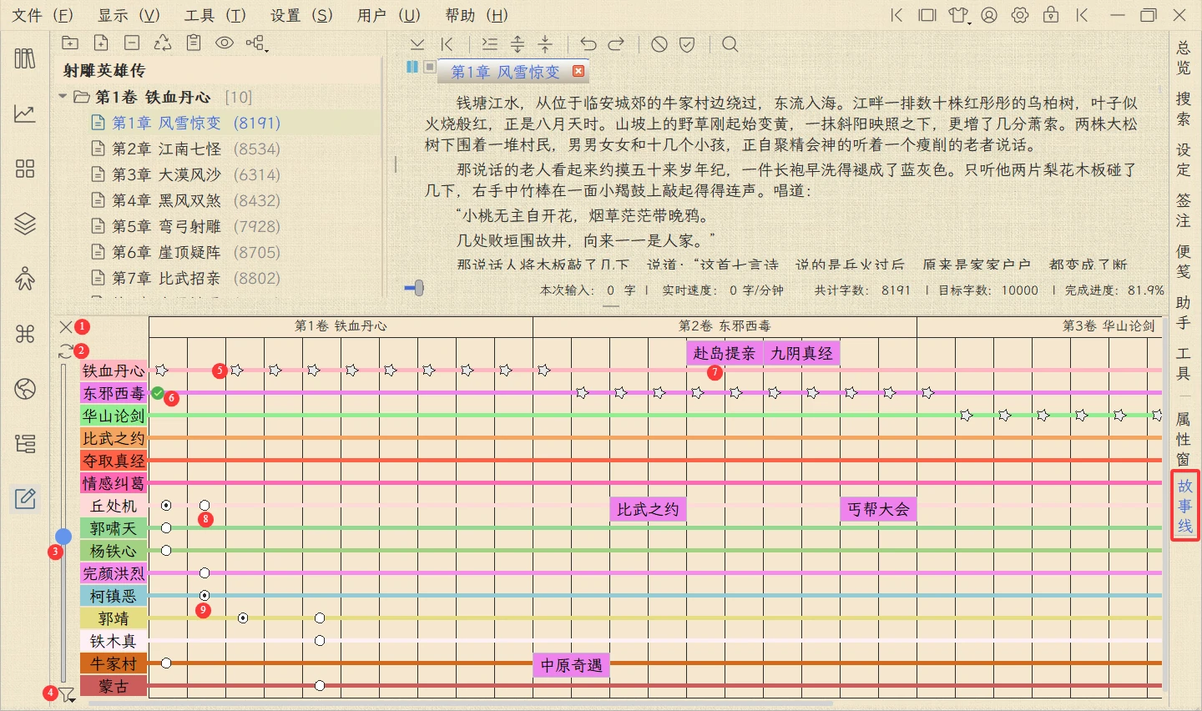Click the lock icon in title bar
Screen dimensions: 1202x711
coord(1051,15)
